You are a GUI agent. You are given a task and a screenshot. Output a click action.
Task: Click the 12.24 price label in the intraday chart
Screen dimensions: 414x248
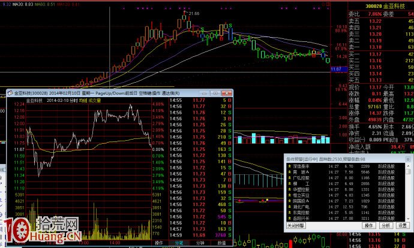[19, 104]
